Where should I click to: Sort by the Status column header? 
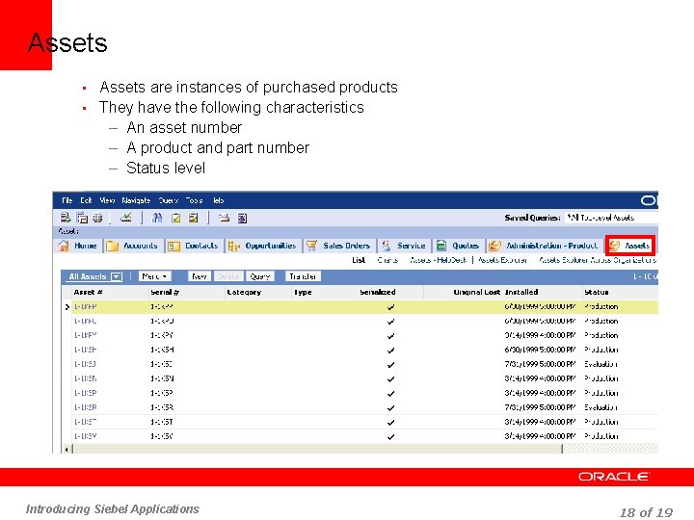click(x=597, y=293)
